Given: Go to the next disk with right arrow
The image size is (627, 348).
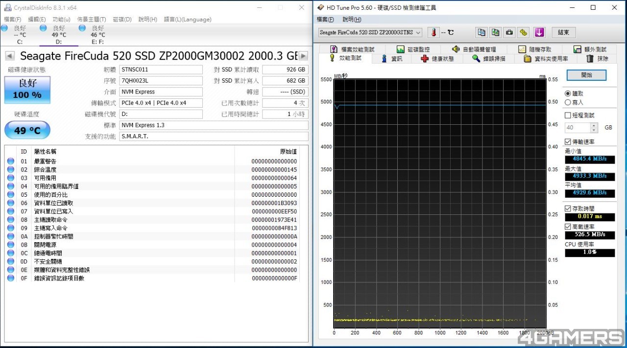Looking at the screenshot, I should pyautogui.click(x=304, y=56).
